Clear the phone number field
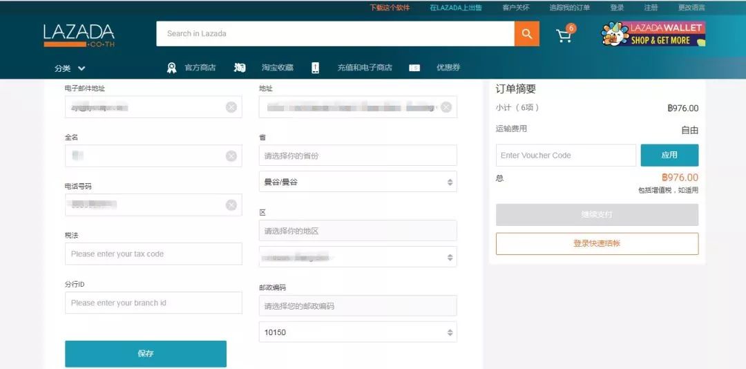The height and width of the screenshot is (369, 746). tap(231, 205)
